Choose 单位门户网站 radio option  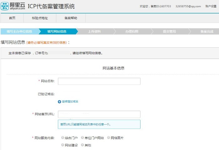click(82, 138)
